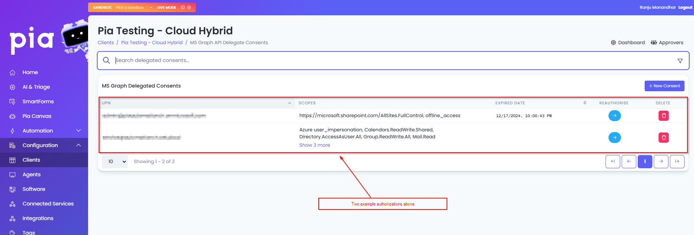Click the expiry date 12/17/2024, 10:00:43 PM

524,116
